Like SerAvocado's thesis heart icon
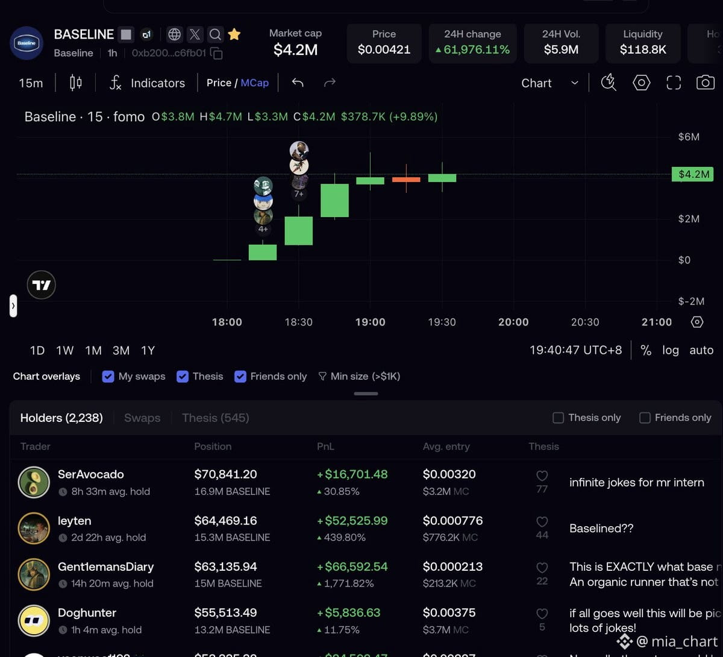 542,476
